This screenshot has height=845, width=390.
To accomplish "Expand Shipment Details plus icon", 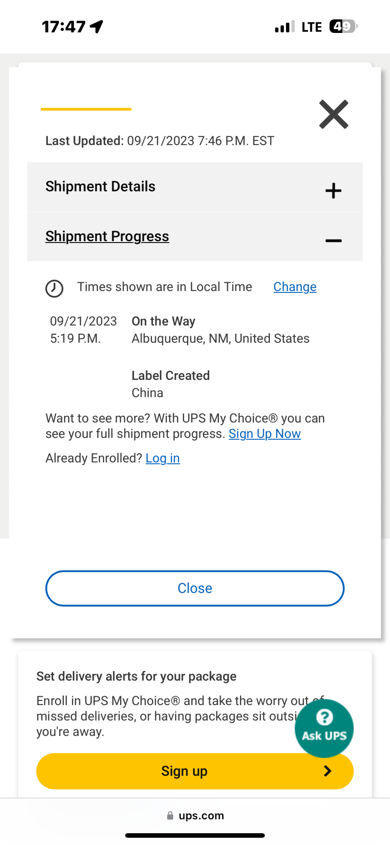I will [333, 191].
